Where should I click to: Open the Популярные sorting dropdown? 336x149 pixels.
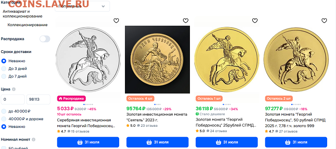click(82, 6)
